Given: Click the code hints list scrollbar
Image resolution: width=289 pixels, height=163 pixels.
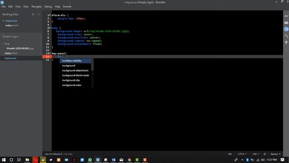Looking at the screenshot, I should tap(92, 65).
